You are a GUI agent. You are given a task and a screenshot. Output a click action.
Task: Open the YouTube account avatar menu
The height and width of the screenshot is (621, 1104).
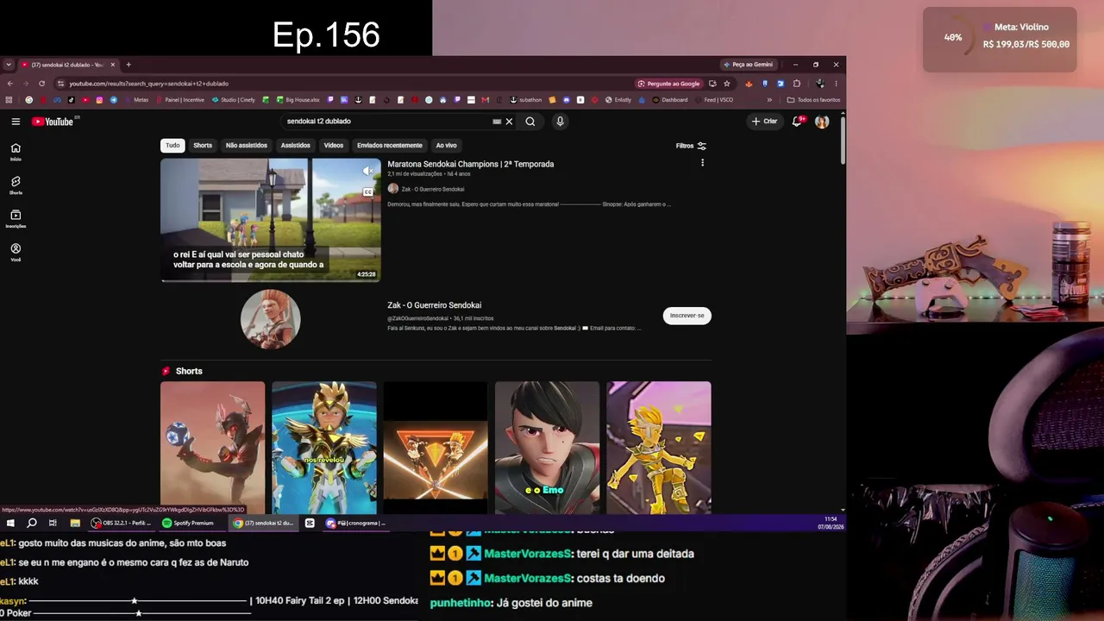coord(822,122)
